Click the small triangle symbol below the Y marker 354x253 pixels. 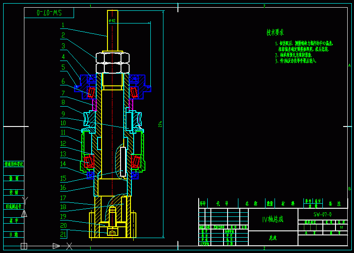24,213
